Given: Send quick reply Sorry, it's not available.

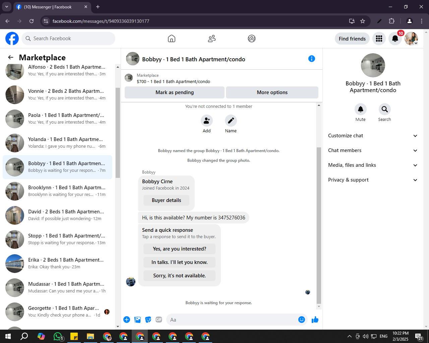Looking at the screenshot, I should click(x=179, y=276).
